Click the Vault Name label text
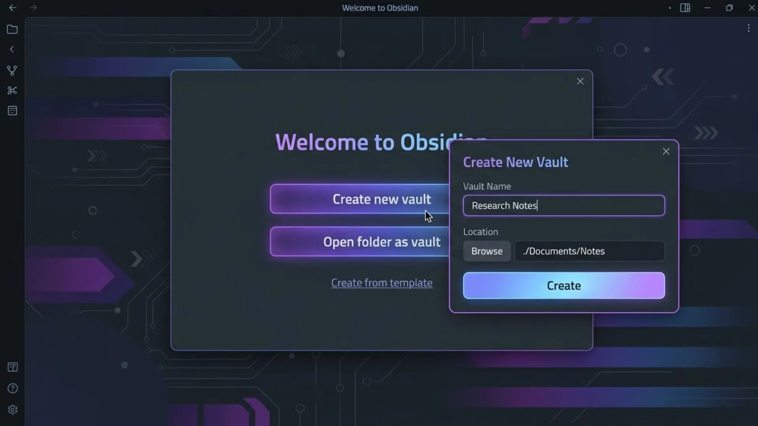 click(487, 186)
